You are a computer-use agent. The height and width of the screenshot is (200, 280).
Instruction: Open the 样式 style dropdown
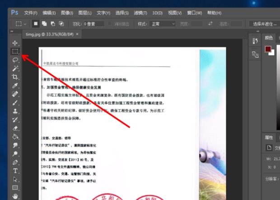coord(163,23)
